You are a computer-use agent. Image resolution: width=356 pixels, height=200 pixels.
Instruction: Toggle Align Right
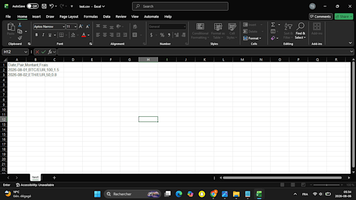point(112,35)
